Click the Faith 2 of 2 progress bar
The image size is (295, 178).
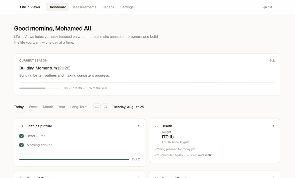coord(74,159)
